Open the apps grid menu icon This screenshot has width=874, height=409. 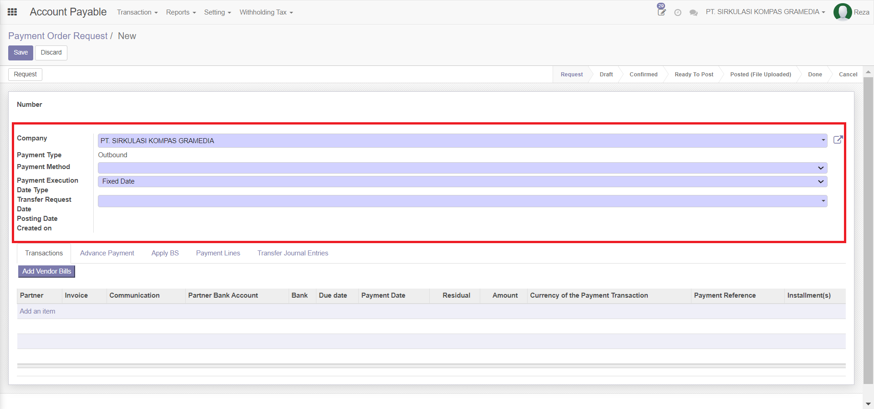click(12, 12)
